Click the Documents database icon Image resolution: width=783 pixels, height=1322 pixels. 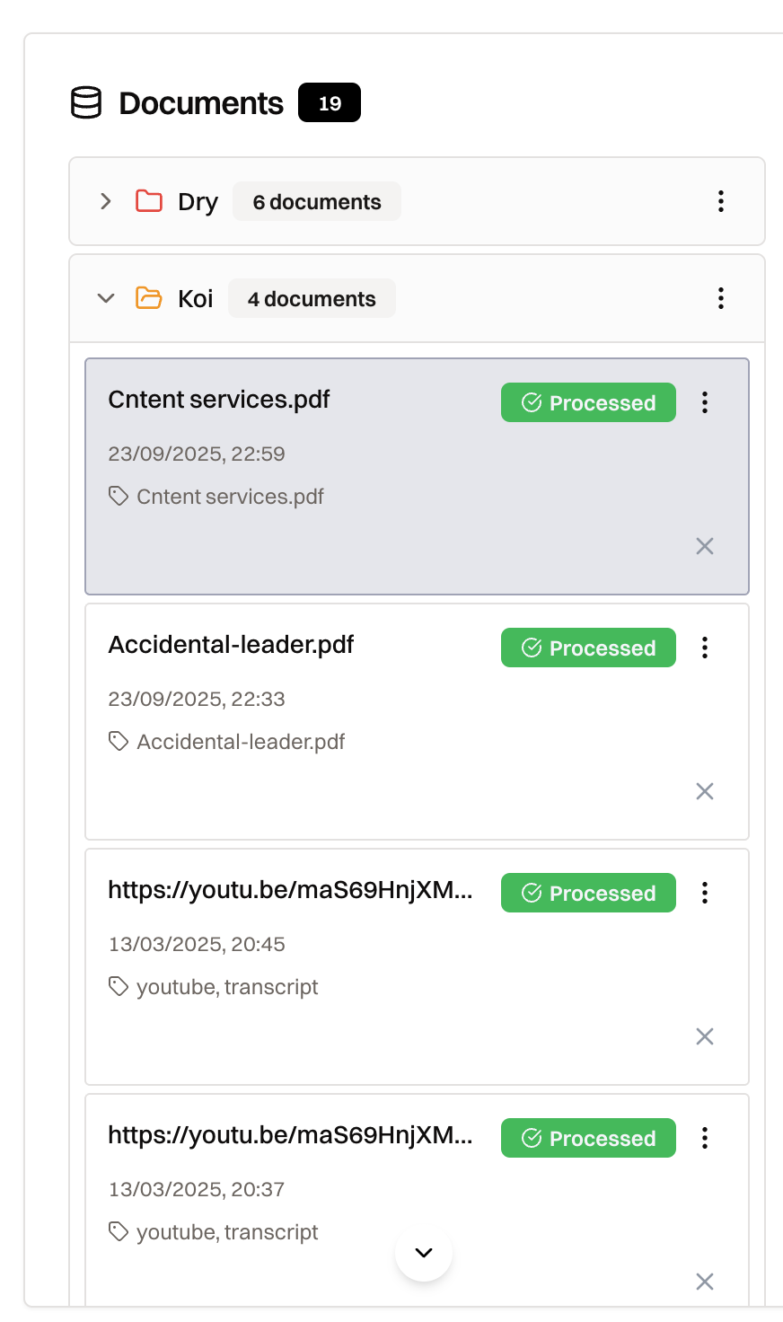86,103
